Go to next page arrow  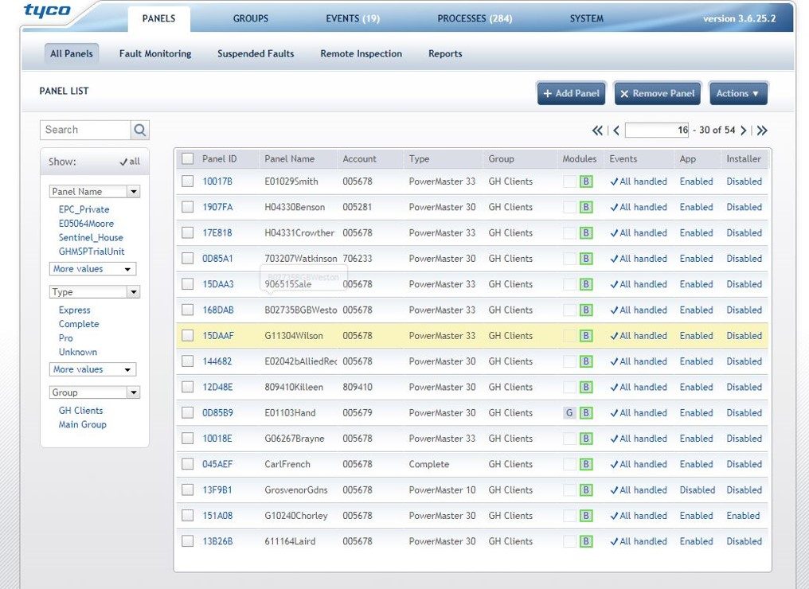[x=744, y=131]
